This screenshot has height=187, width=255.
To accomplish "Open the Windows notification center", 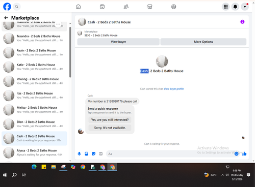I will pos(248,175).
